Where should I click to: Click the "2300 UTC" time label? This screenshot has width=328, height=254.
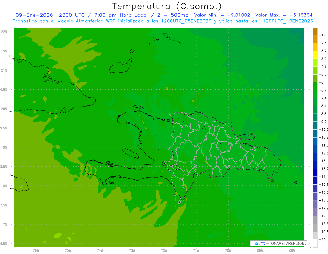[x=72, y=15]
